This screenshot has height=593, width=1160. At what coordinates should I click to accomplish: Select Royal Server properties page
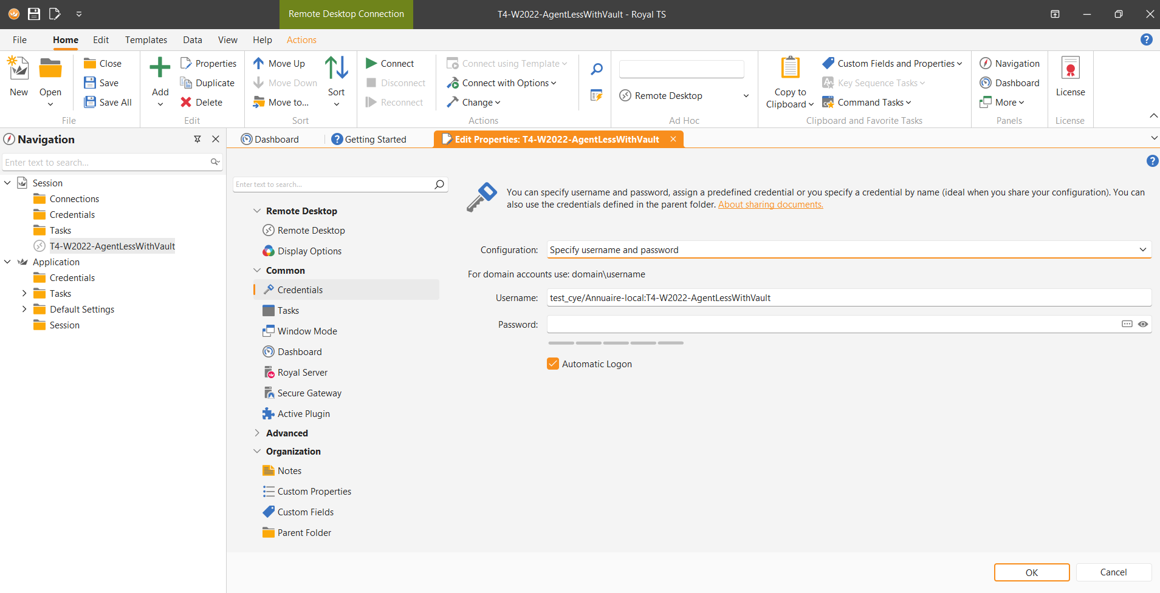coord(302,372)
